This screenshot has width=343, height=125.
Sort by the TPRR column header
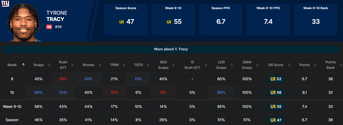[120, 65]
